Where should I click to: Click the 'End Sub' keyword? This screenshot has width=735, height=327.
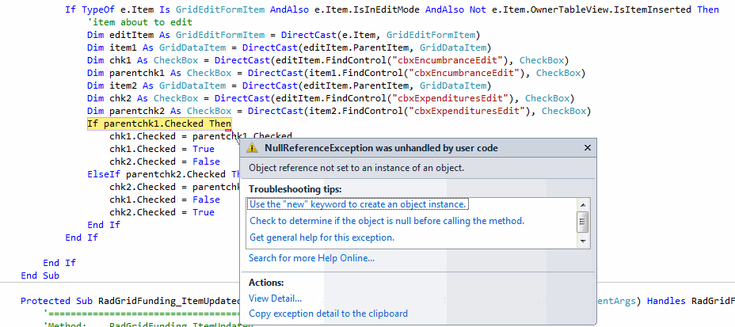pos(40,276)
